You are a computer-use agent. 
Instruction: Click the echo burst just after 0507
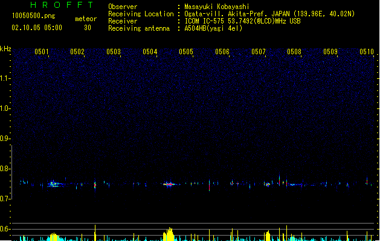(x=267, y=184)
